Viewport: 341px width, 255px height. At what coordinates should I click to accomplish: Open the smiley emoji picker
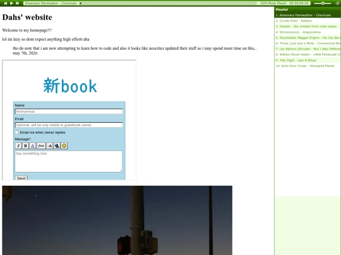64,145
